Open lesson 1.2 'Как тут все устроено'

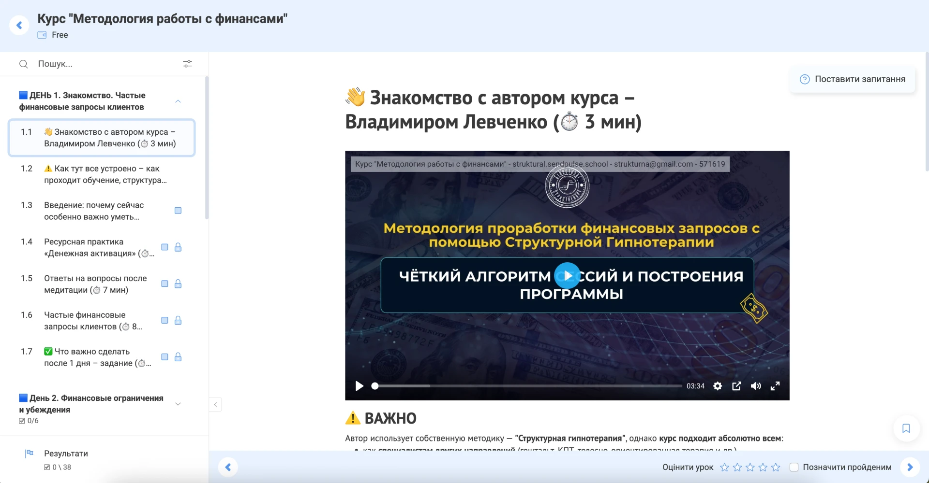point(102,174)
